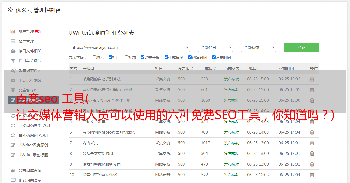Open 公有词库查询 from the sidebar

pyautogui.click(x=30, y=170)
